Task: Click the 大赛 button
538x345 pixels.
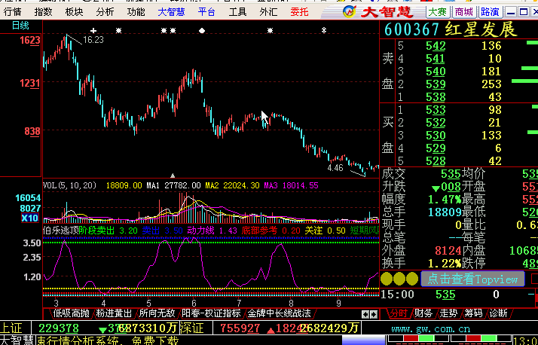Action: [438, 12]
